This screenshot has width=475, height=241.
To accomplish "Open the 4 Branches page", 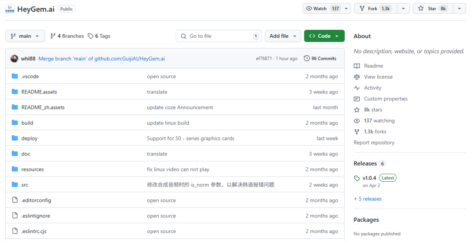I will pyautogui.click(x=67, y=36).
